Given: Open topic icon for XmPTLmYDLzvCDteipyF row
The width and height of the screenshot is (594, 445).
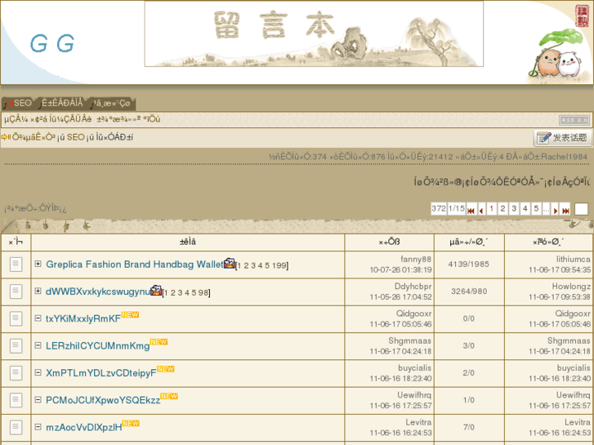Looking at the screenshot, I should (x=16, y=372).
